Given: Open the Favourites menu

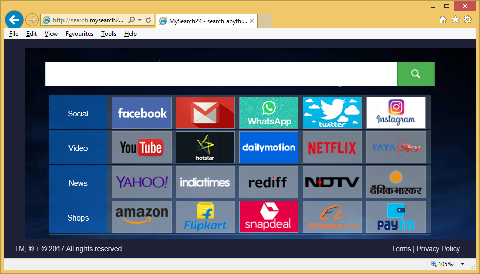Looking at the screenshot, I should [x=79, y=34].
